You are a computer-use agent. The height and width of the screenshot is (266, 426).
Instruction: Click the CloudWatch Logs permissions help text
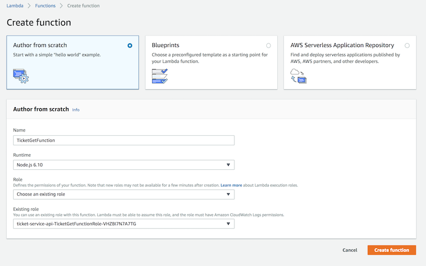(149, 215)
